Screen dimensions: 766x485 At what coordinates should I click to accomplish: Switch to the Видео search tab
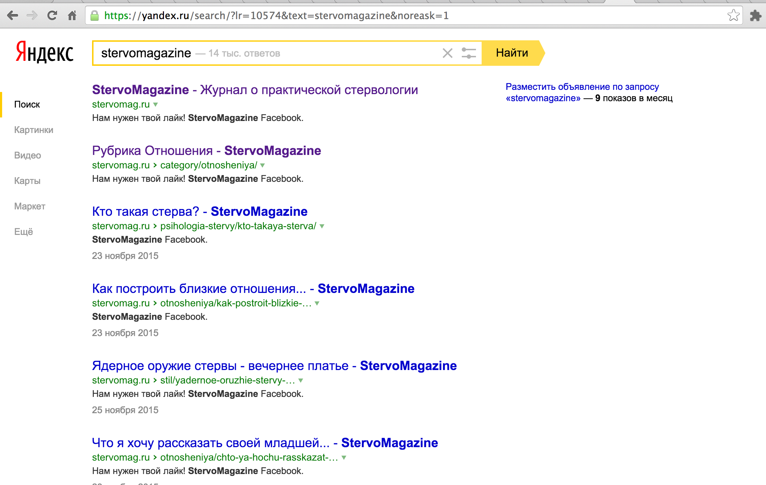click(x=28, y=155)
